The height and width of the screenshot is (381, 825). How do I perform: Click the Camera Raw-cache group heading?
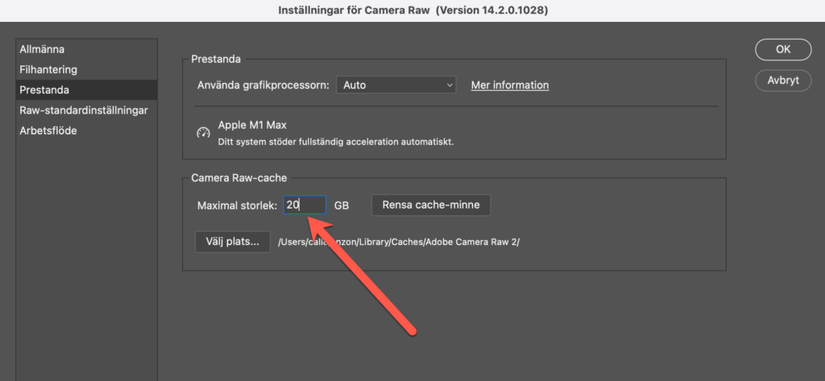(238, 177)
